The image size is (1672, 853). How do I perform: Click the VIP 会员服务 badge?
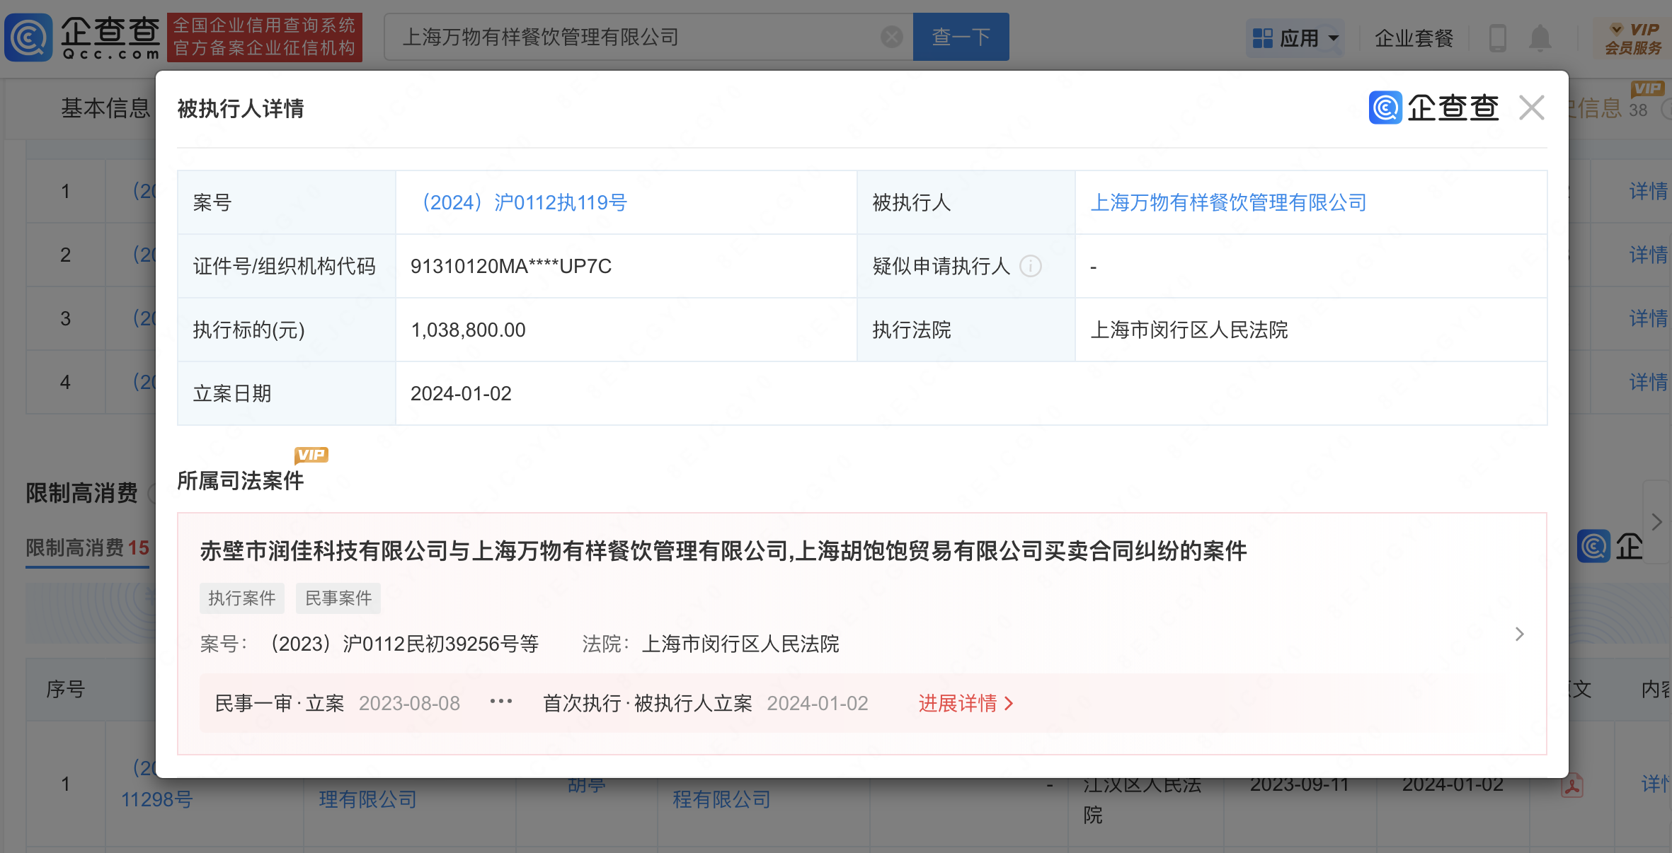(x=1634, y=38)
